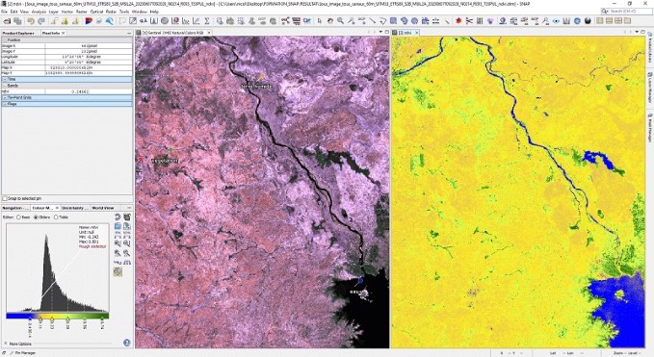Image resolution: width=654 pixels, height=357 pixels.
Task: Select the panning hand tool
Action: click(330, 21)
